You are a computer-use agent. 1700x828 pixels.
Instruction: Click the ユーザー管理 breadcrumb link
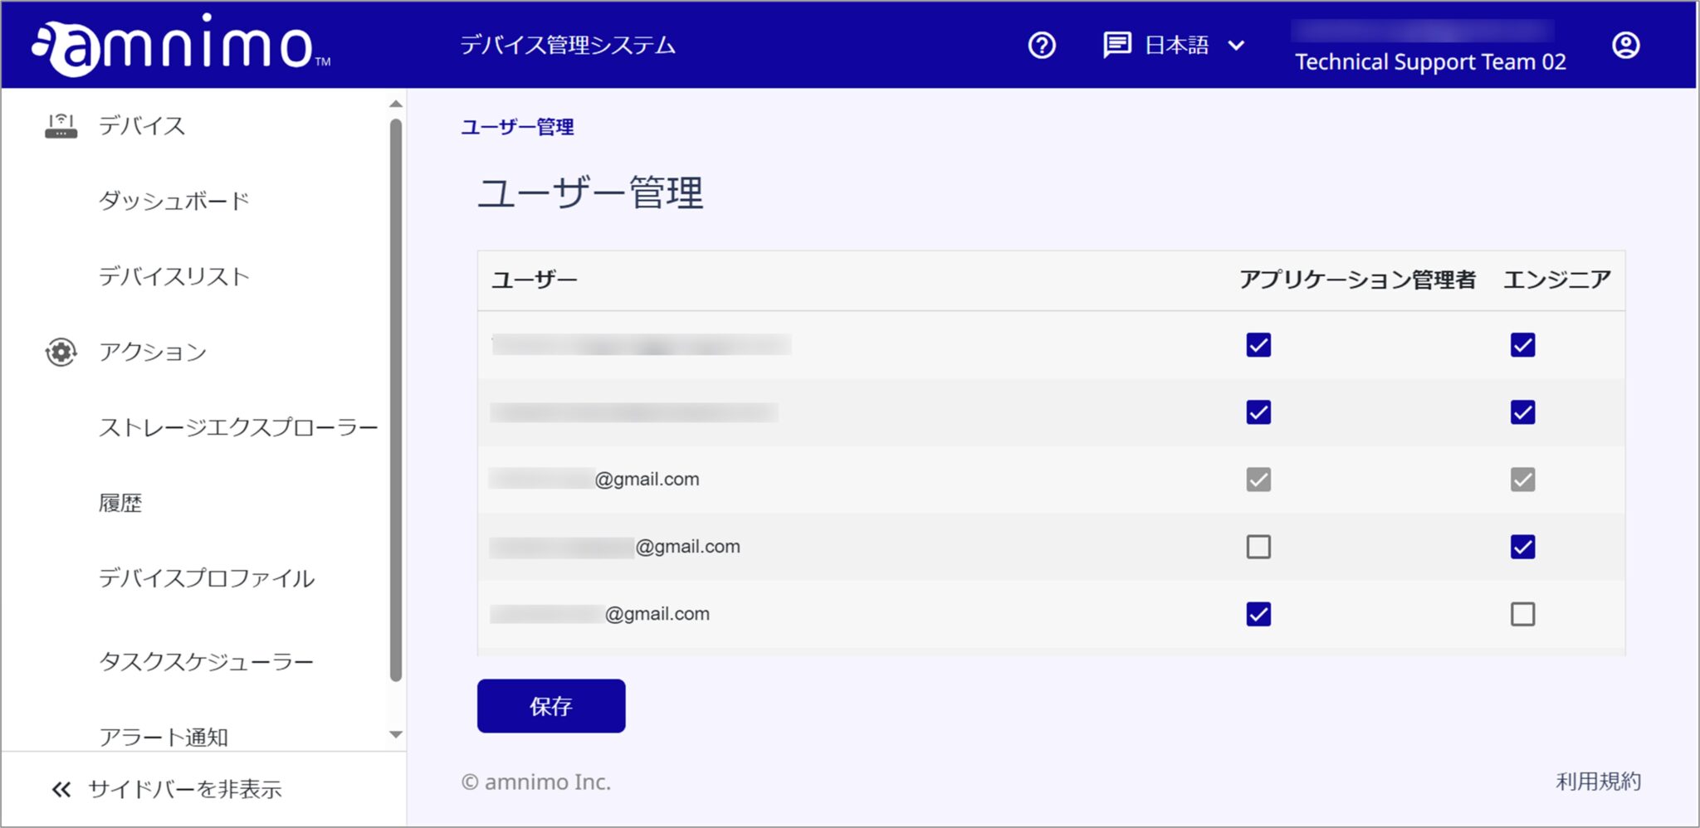[x=520, y=127]
